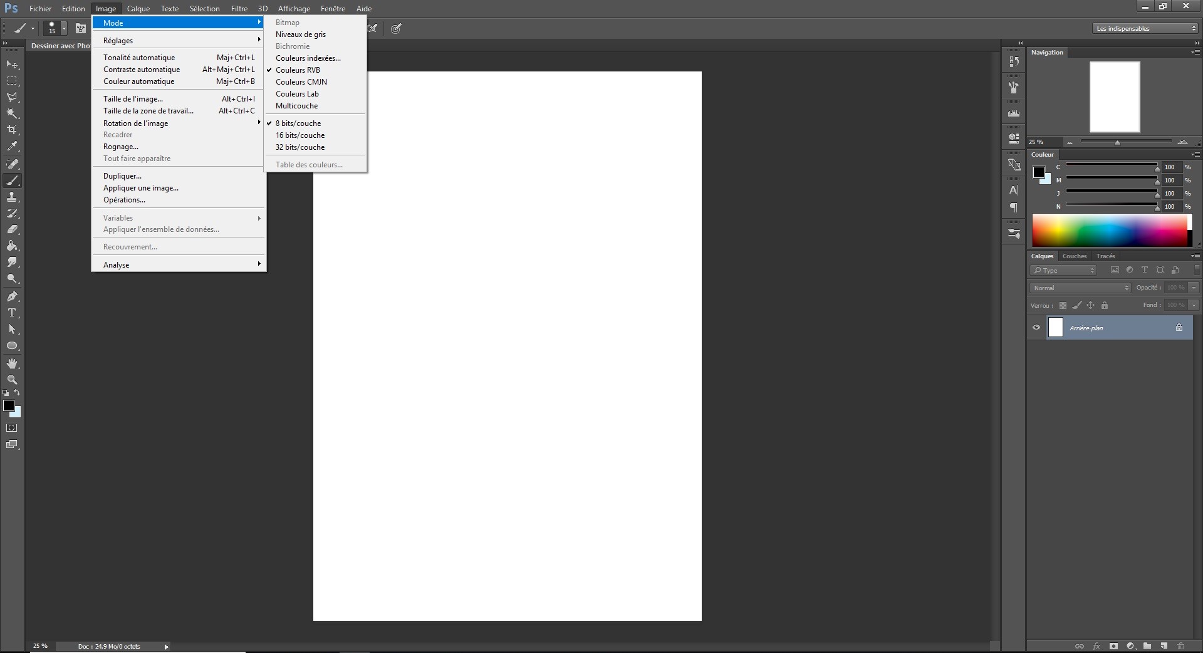This screenshot has height=653, width=1203.
Task: Open the Opacité percentage dropdown
Action: (x=1194, y=287)
